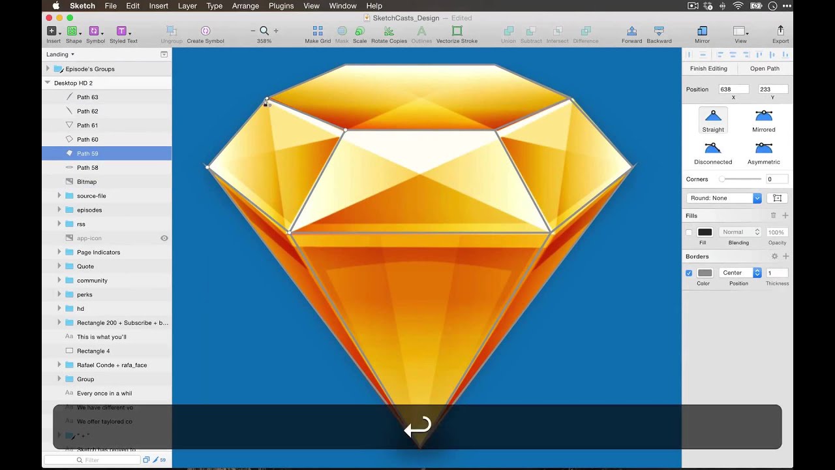The width and height of the screenshot is (835, 470).
Task: Click the Rotate Copies icon
Action: click(x=389, y=31)
